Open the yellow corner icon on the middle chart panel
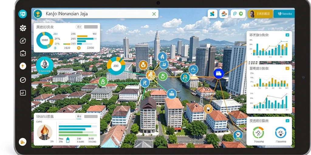 pyautogui.click(x=287, y=69)
